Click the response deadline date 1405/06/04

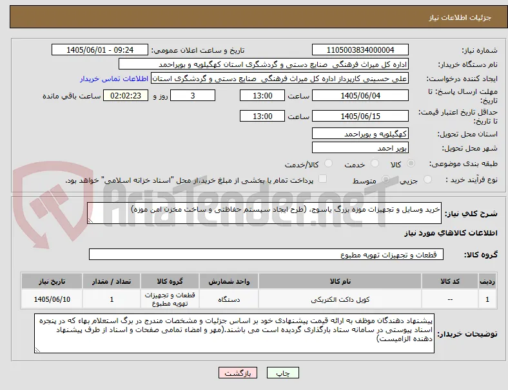[x=360, y=96]
